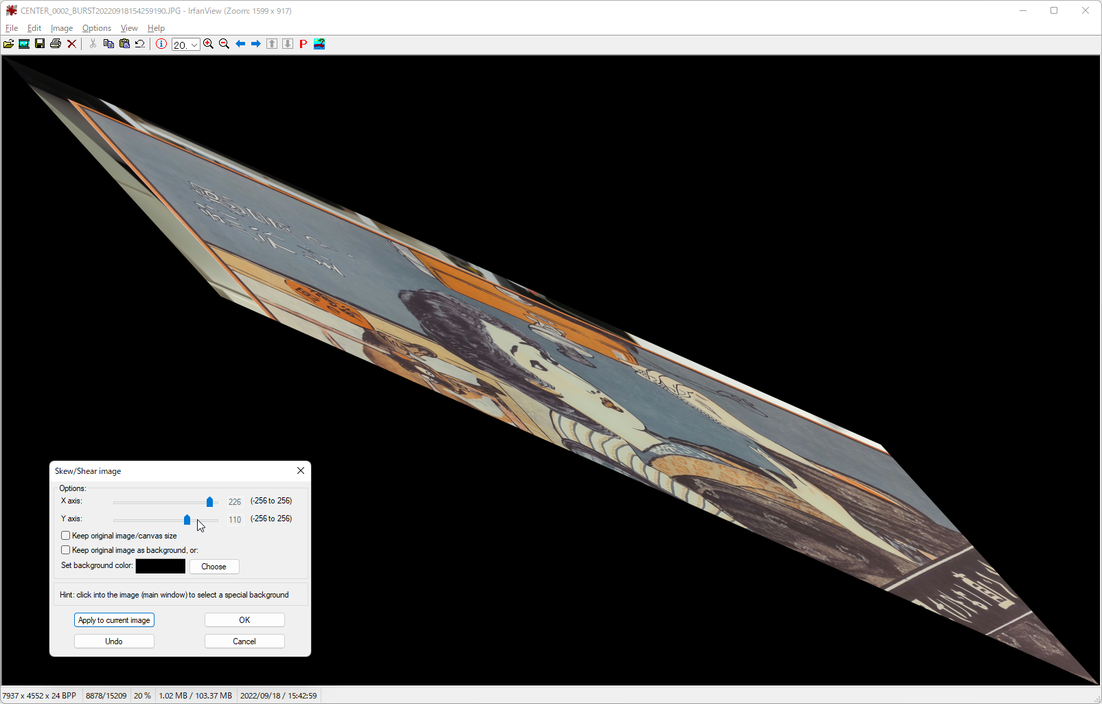Click the status bar size "1.02 MB / 103.37 MB"
Screen dimensions: 1102x704
[x=196, y=696]
